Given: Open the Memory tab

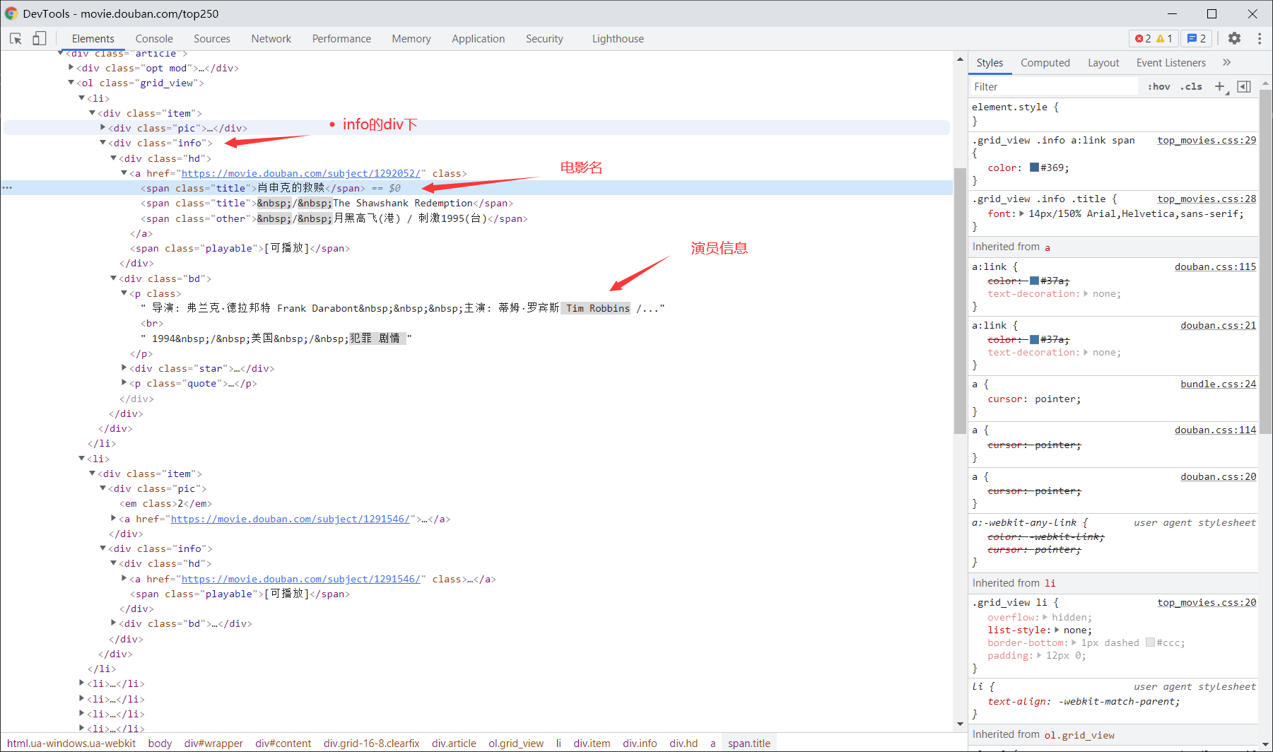Looking at the screenshot, I should point(411,39).
